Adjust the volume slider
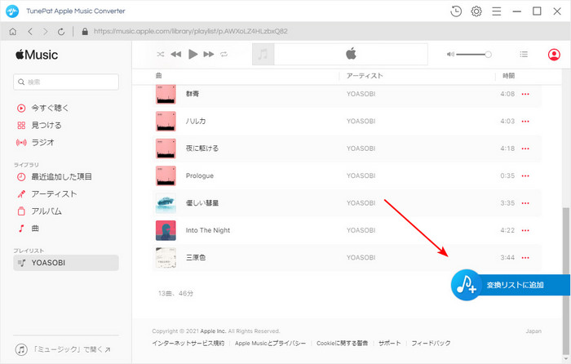Screen dimensions: 571x364 tap(474, 55)
